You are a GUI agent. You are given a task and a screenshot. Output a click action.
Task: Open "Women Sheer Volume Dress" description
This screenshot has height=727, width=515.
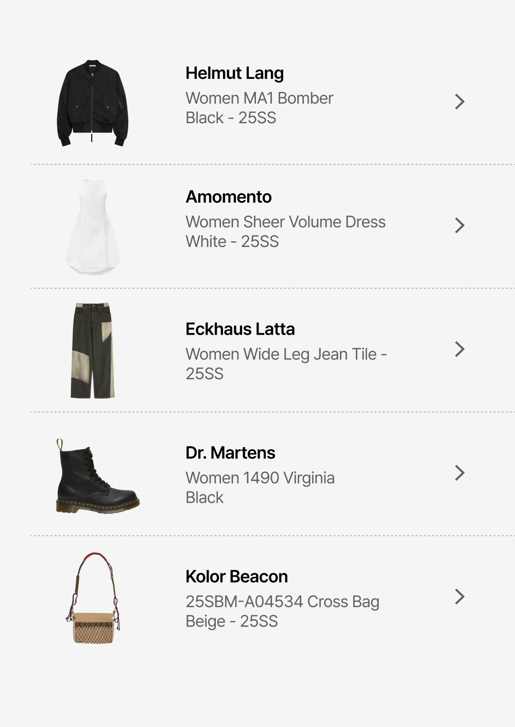pyautogui.click(x=285, y=222)
